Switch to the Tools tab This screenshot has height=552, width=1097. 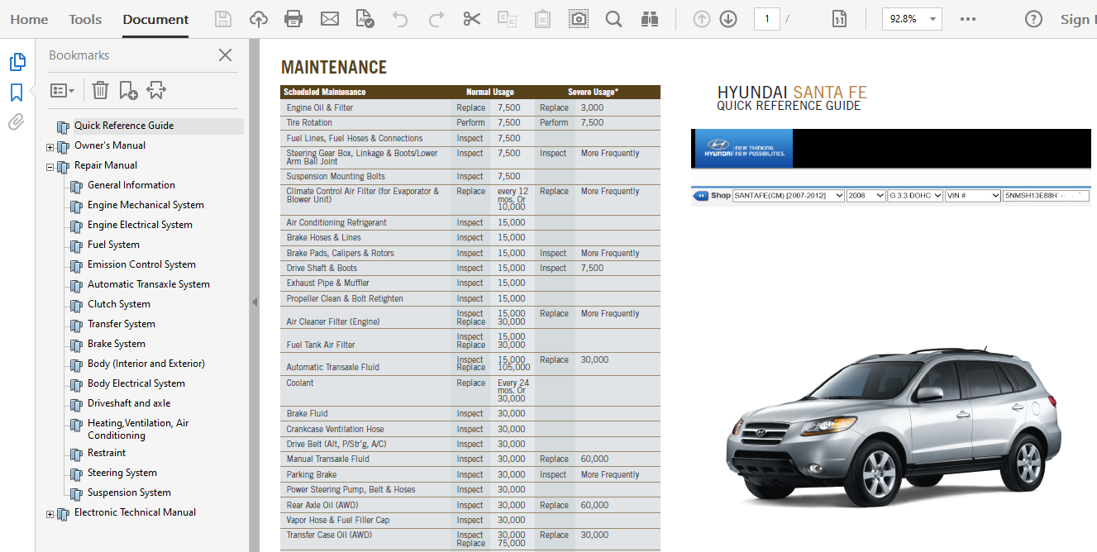(x=85, y=19)
